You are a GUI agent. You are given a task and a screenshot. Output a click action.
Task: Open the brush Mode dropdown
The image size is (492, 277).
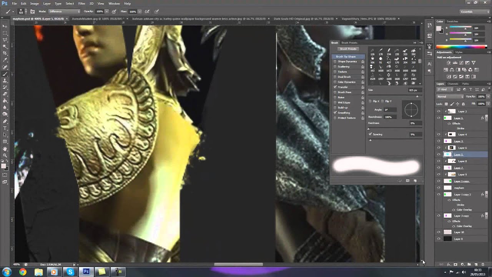point(64,12)
